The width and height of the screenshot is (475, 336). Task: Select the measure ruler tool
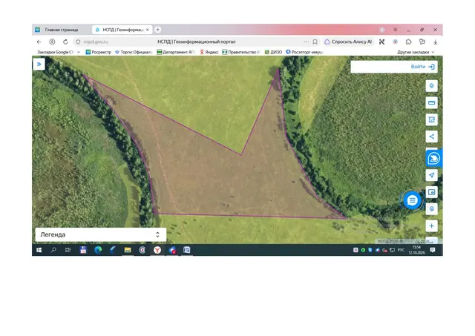[x=431, y=103]
